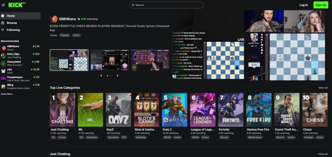Click FPS tag under DayZ
The width and height of the screenshot is (332, 157).
click(x=124, y=137)
